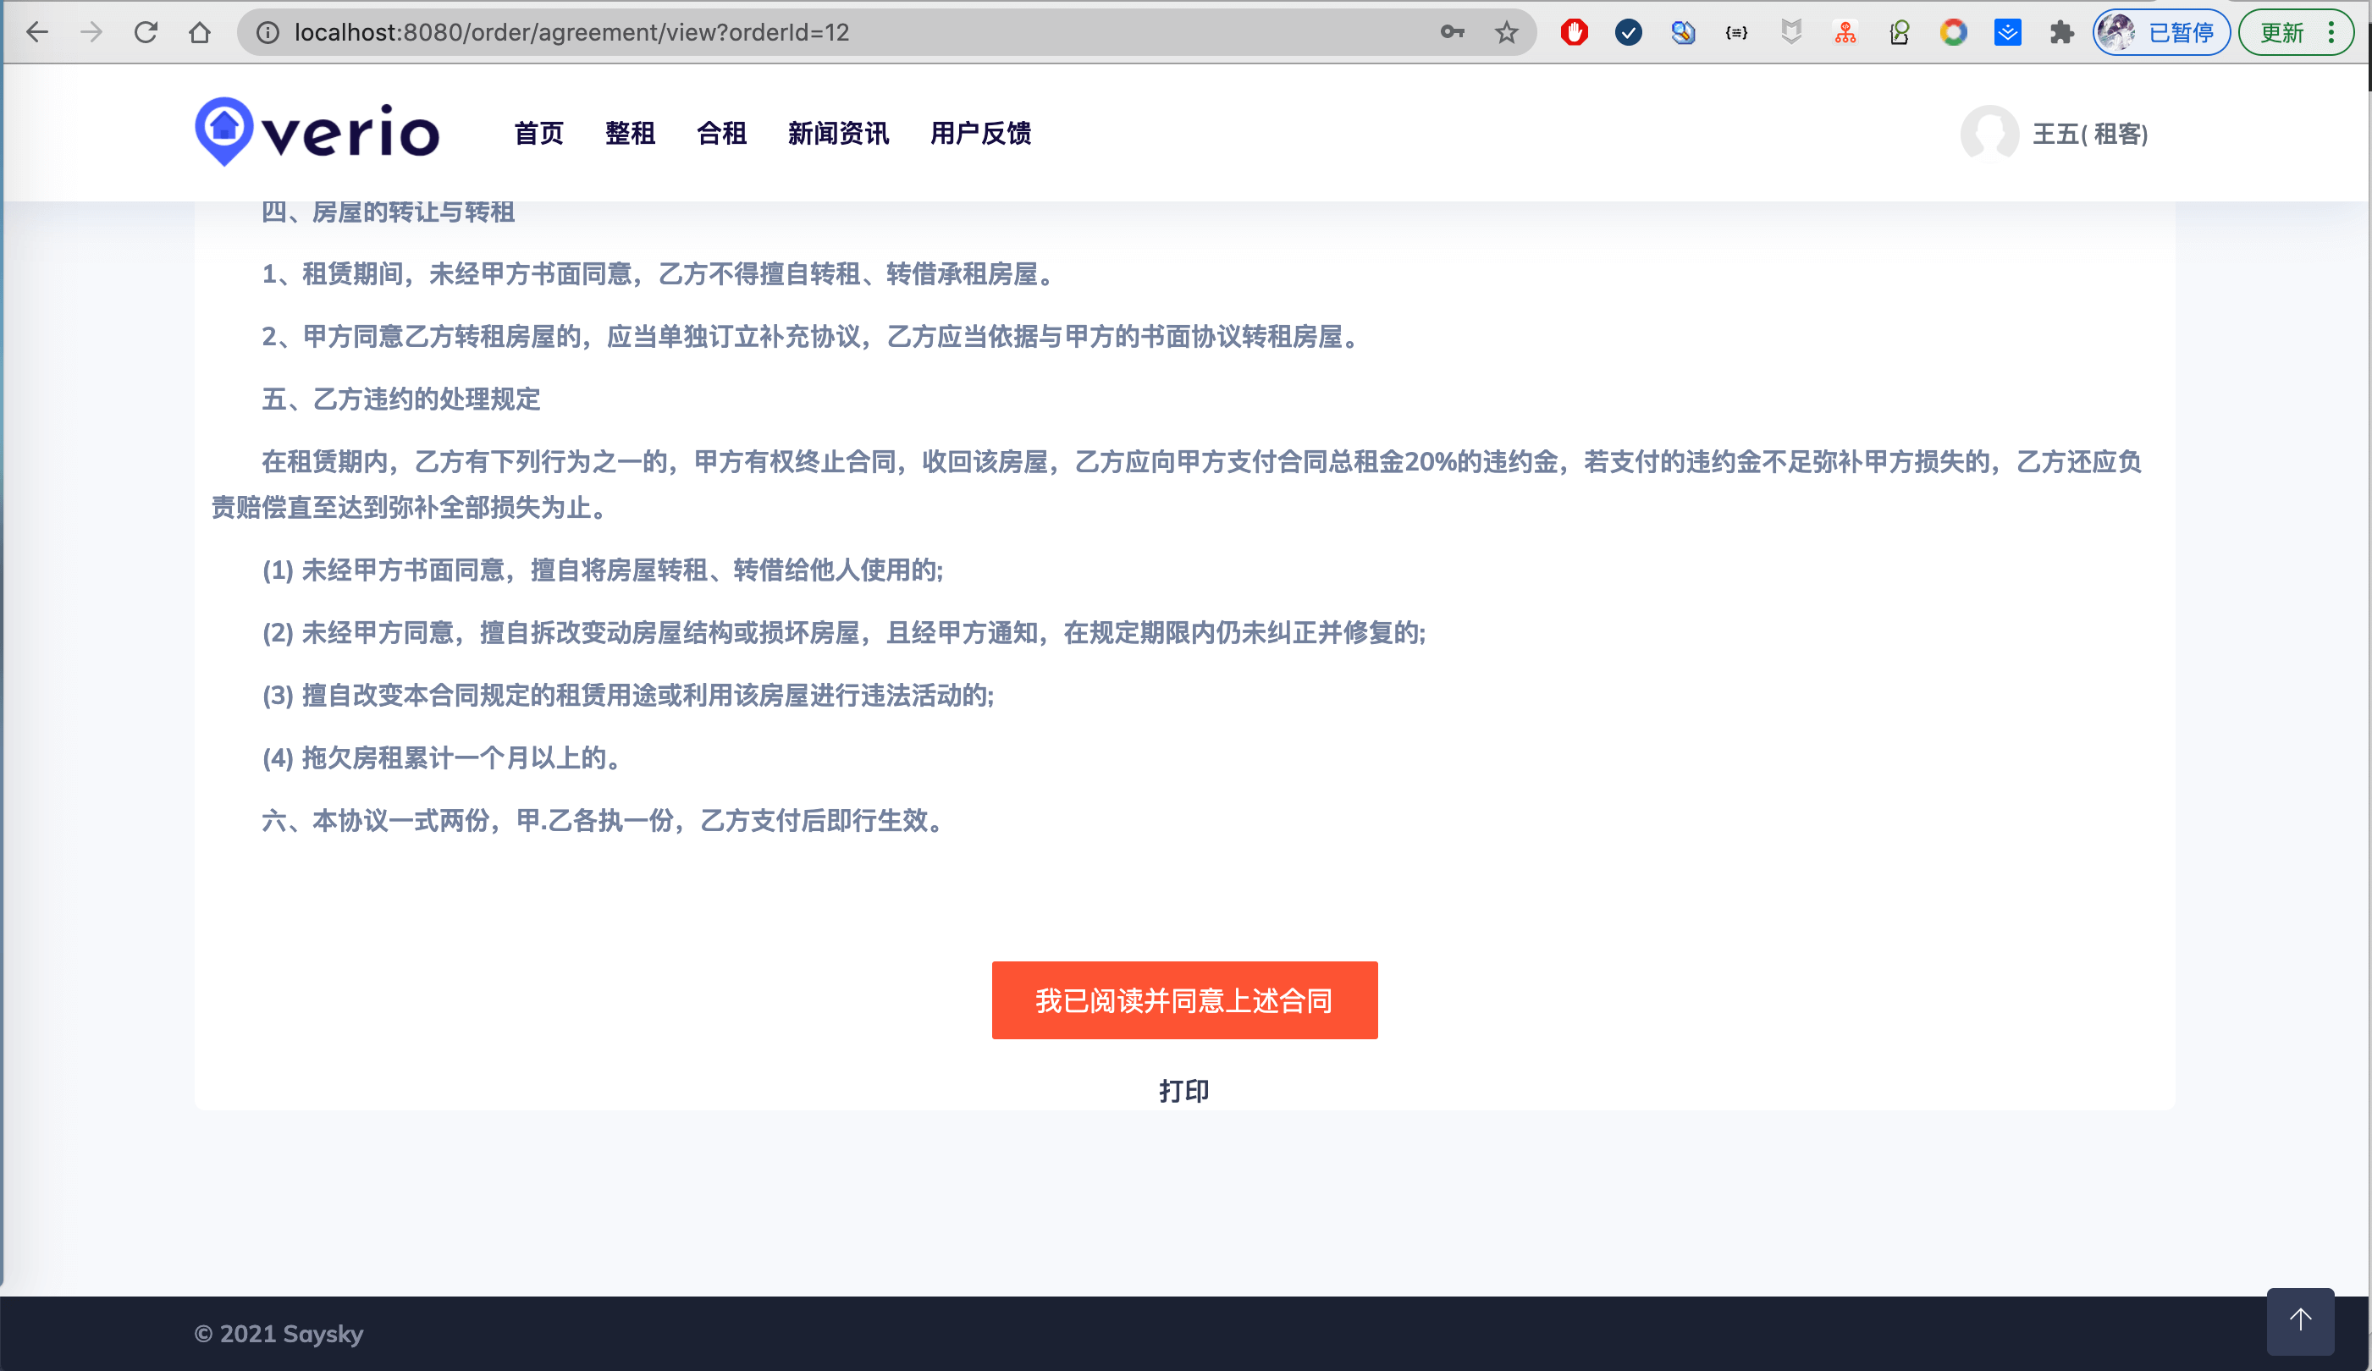Open 用户反馈 page
The width and height of the screenshot is (2372, 1371).
[x=979, y=134]
